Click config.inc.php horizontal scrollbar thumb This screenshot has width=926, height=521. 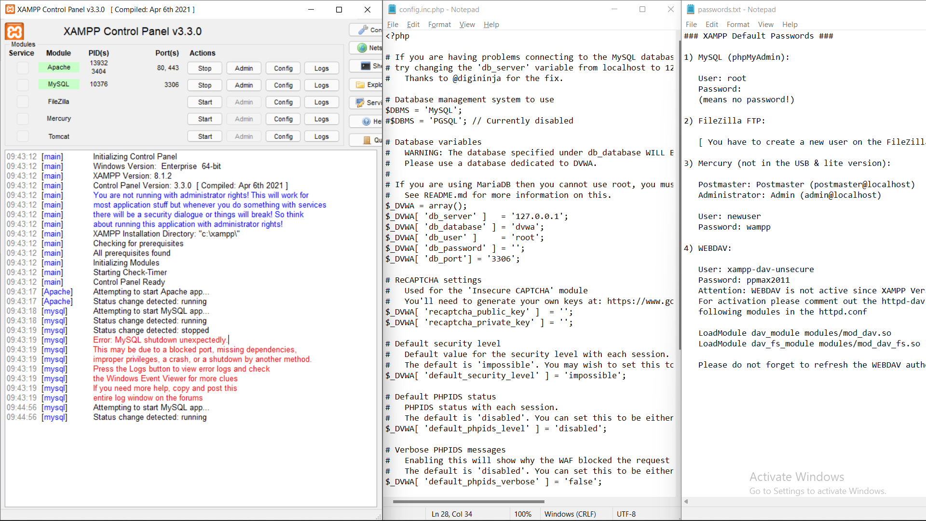[x=468, y=502]
